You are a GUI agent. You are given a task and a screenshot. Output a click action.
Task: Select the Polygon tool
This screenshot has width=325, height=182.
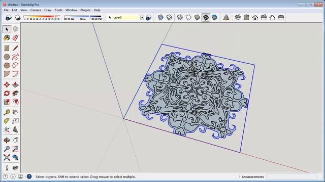(7, 65)
